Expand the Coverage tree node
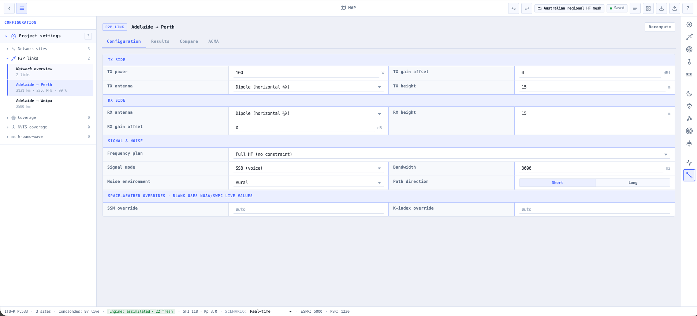 (7, 117)
